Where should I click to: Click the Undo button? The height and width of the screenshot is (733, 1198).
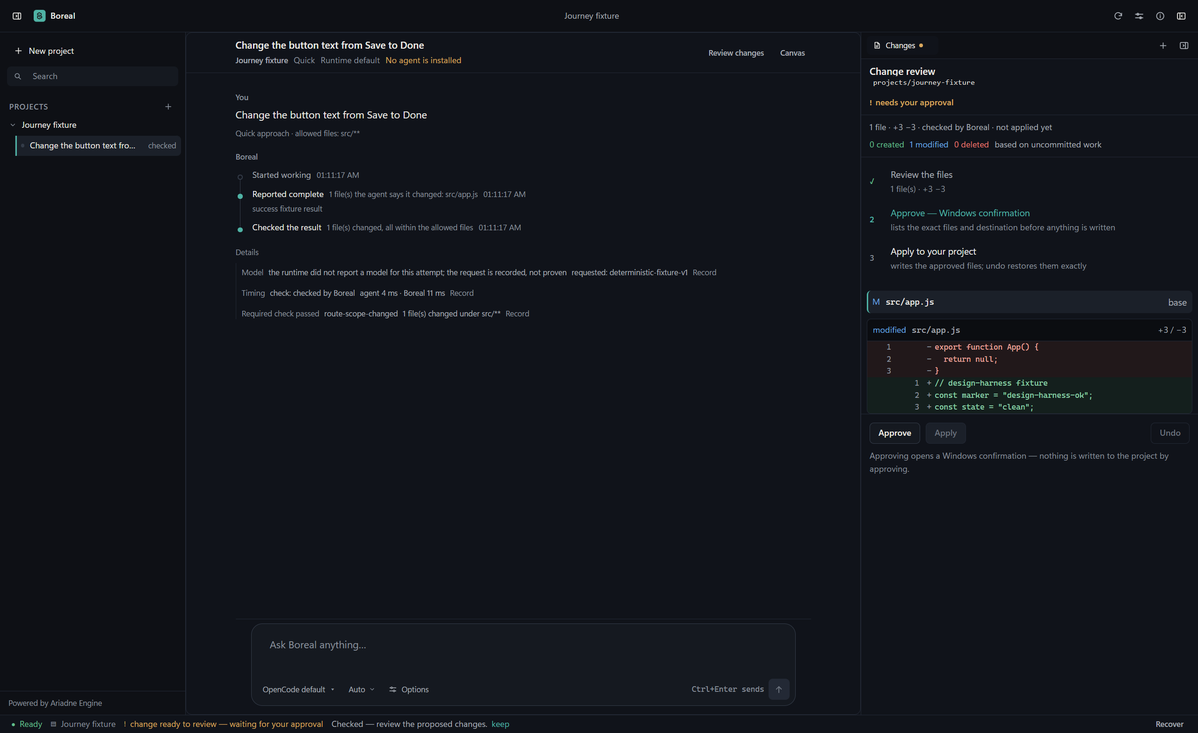(x=1169, y=433)
